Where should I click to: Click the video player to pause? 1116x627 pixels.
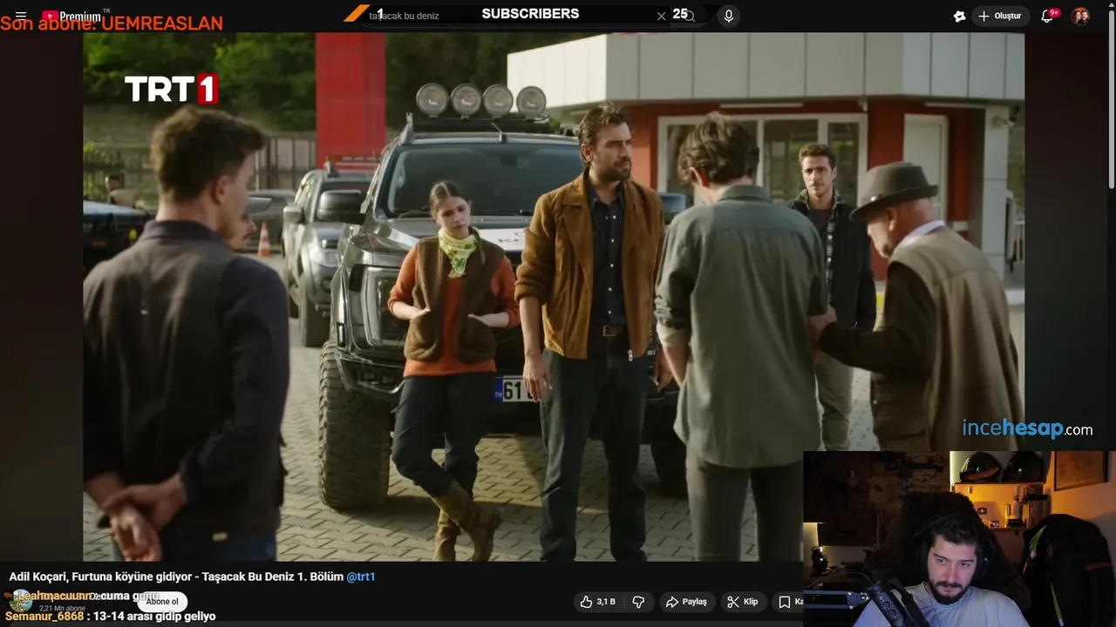554,297
